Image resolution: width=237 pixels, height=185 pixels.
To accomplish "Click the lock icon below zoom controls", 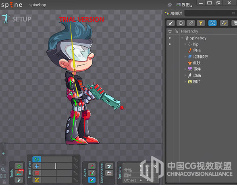I will click(4, 182).
